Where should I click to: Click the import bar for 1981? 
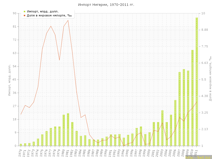[x=68, y=130]
